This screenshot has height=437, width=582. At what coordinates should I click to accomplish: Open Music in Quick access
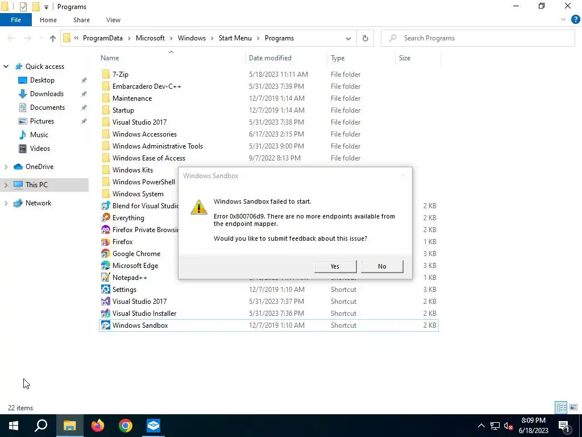[39, 135]
